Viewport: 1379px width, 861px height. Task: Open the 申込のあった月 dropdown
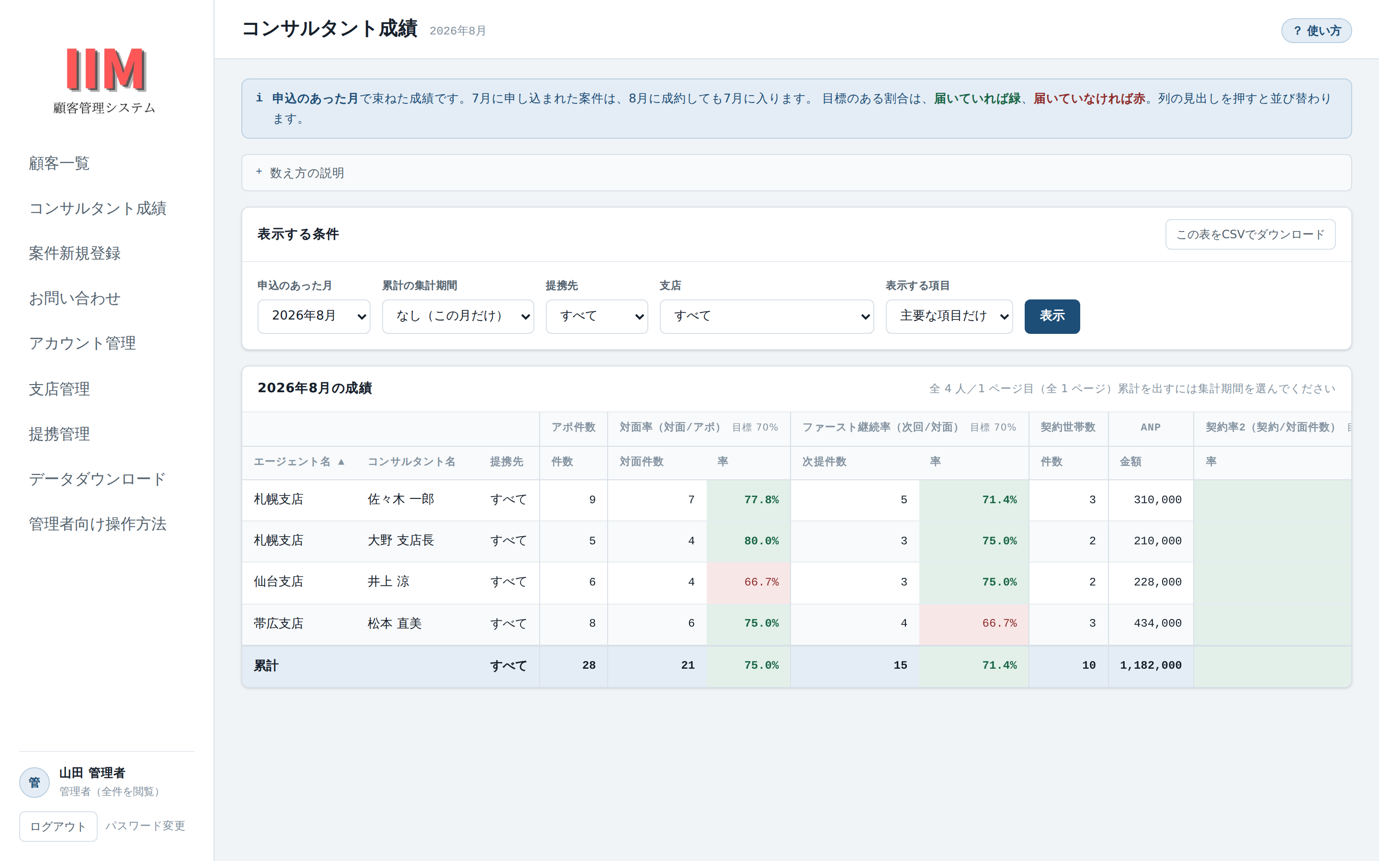pos(314,316)
